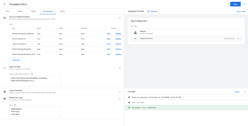Edit the _KeenTrackingLite key
This screenshot has width=248, height=126.
point(109,44)
